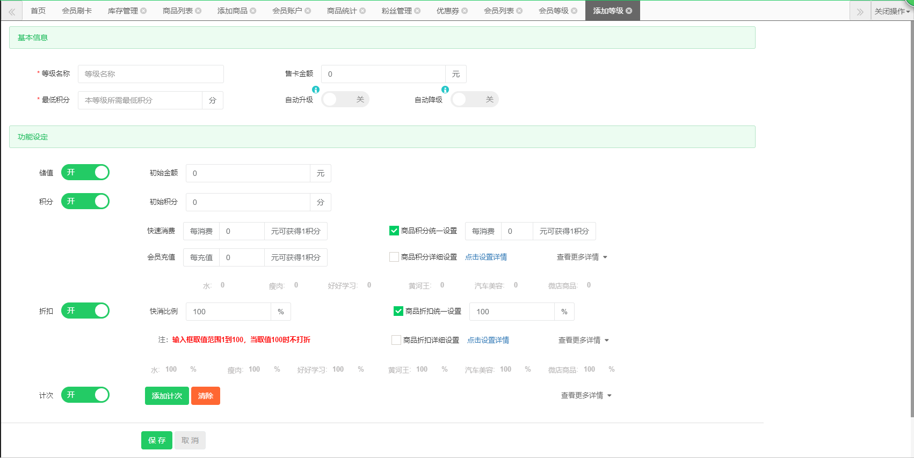Close the 会员等级 tab via its x icon

point(574,11)
